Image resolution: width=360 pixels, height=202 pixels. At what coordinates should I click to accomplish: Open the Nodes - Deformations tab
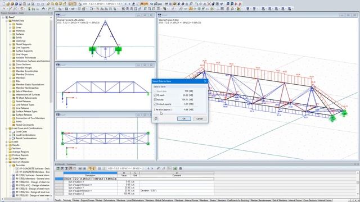(106, 200)
